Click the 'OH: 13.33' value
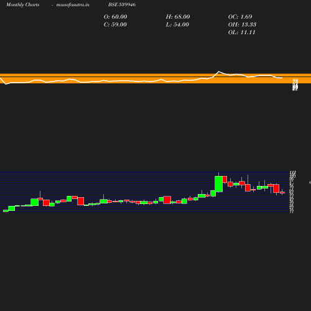 click(242, 25)
